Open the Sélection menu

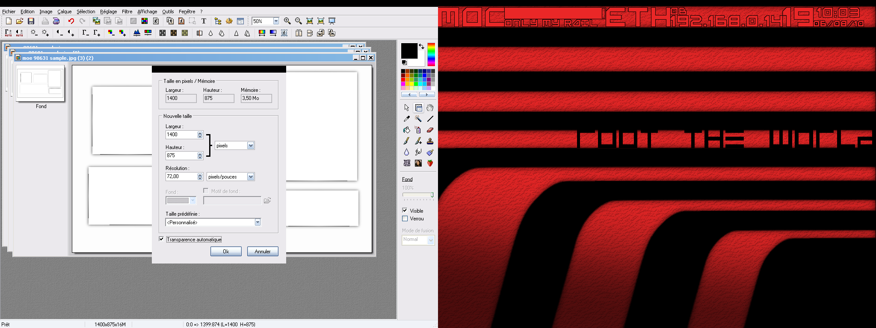86,12
